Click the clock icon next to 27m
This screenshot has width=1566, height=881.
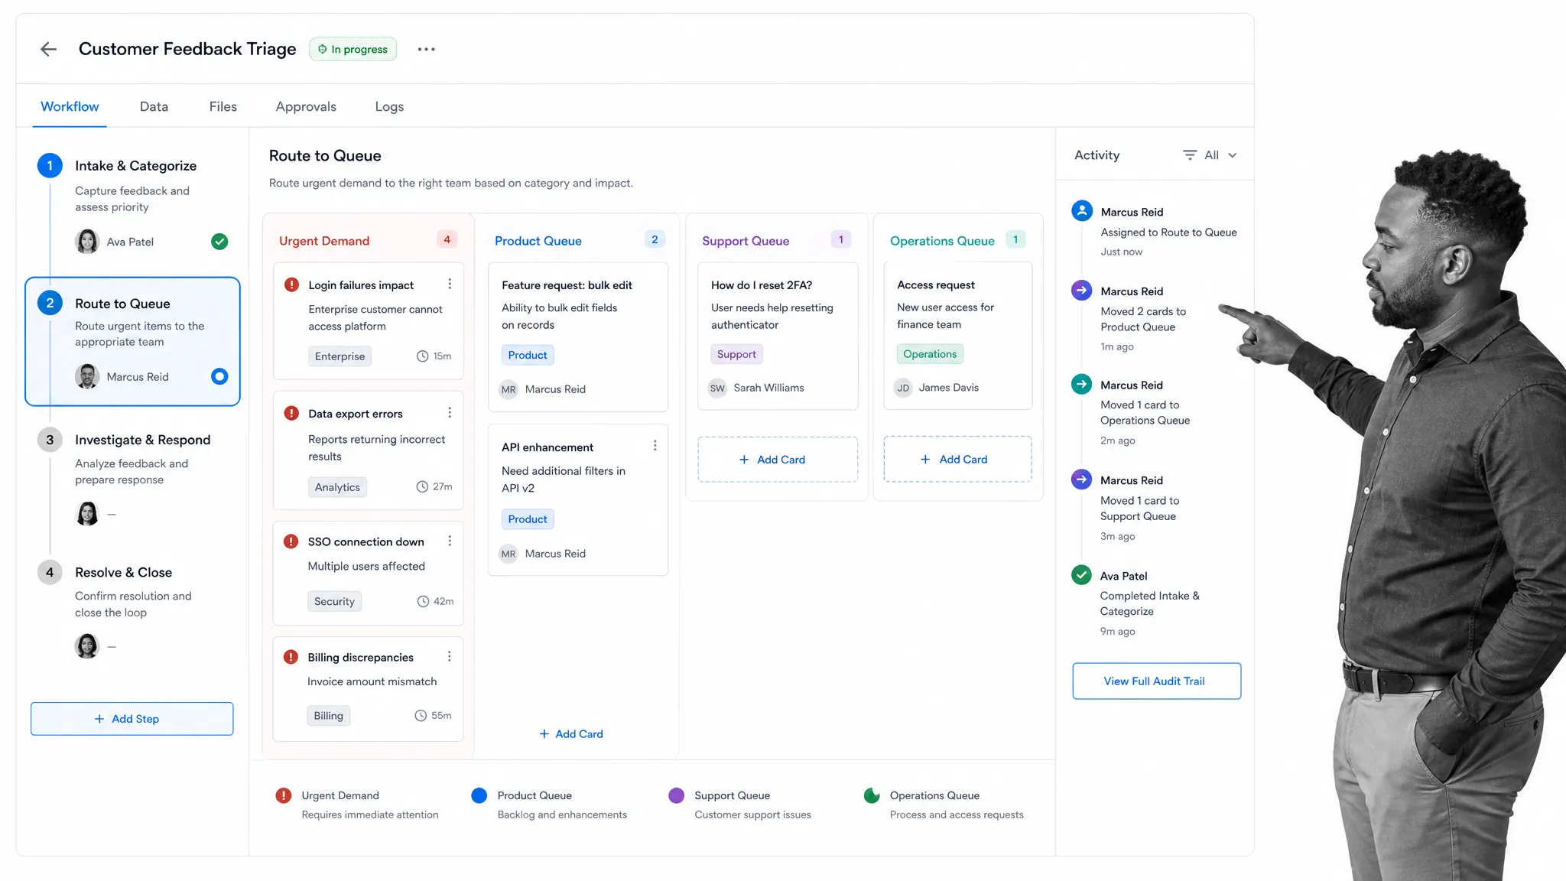422,486
